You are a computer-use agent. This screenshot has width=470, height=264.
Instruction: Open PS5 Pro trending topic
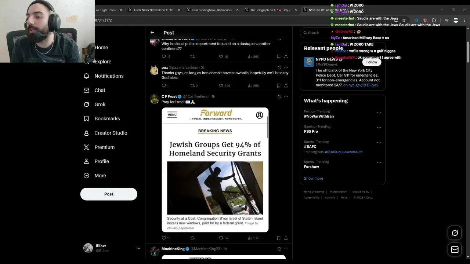(x=311, y=131)
